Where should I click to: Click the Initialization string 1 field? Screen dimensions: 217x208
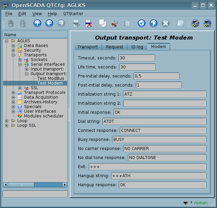(165, 94)
